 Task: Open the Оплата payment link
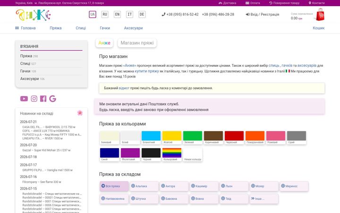click(x=253, y=3)
